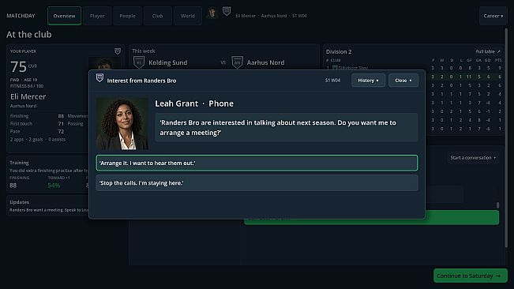Viewport: 514px width, 289px height.
Task: Open the Full table link
Action: pos(488,51)
